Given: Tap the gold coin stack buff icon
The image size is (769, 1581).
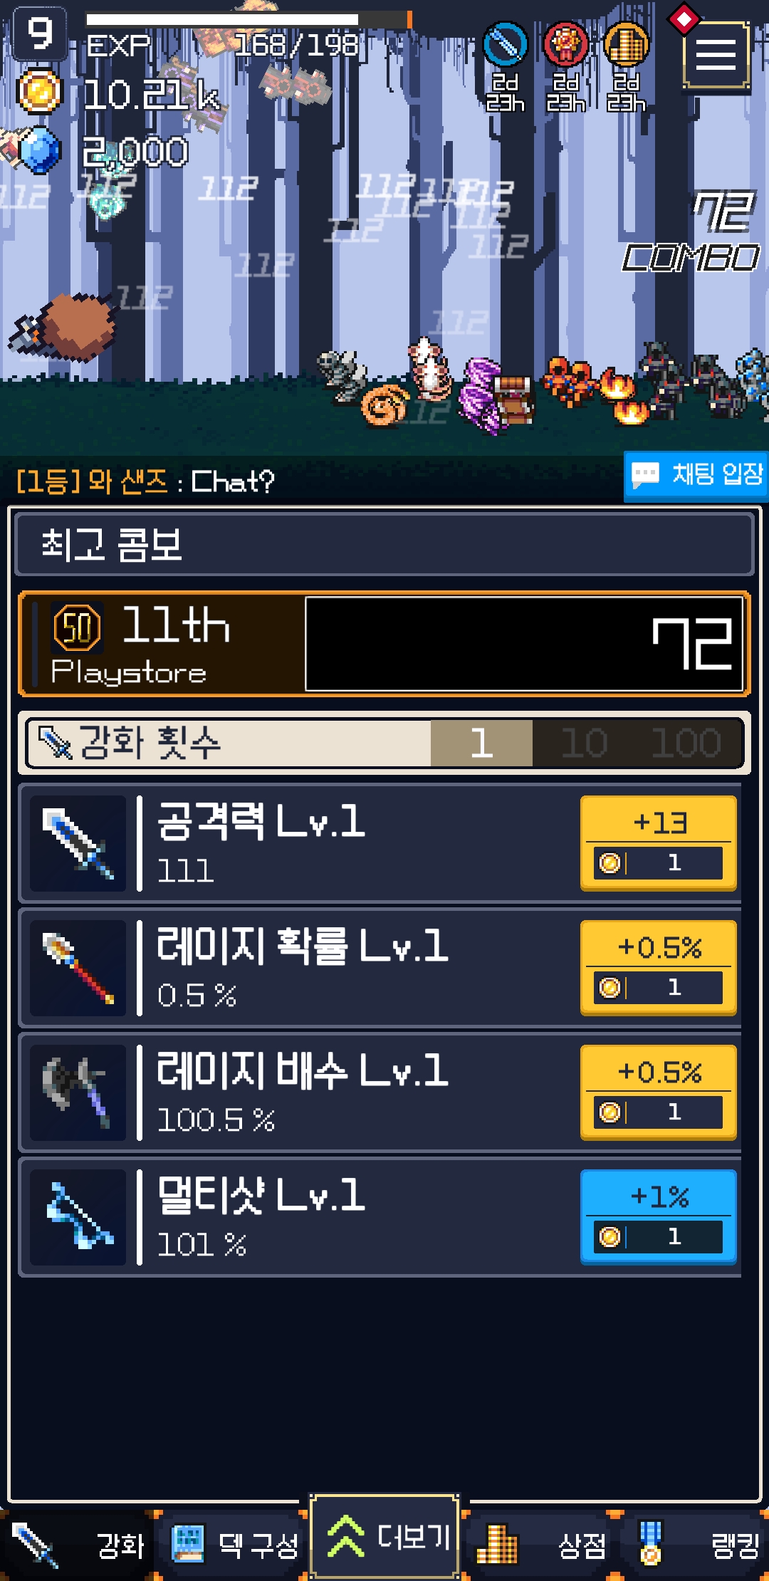Looking at the screenshot, I should 627,44.
